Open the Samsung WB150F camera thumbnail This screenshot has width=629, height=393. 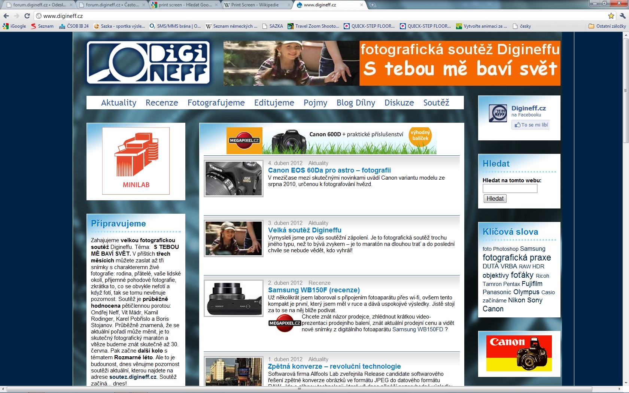(x=234, y=298)
